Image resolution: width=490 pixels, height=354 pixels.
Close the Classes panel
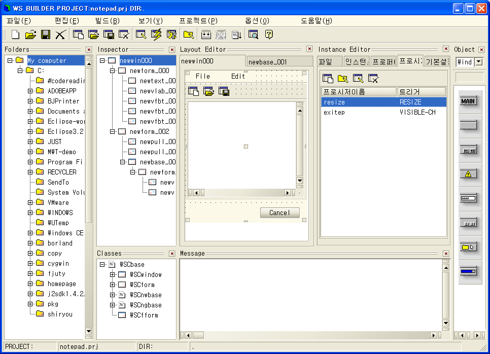coord(172,254)
